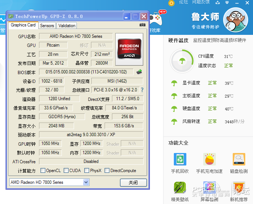Enable the OpenCL checkbox
Viewport: 253px width, 204px height.
click(x=43, y=170)
